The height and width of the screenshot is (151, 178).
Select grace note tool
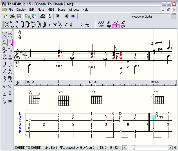66,25
